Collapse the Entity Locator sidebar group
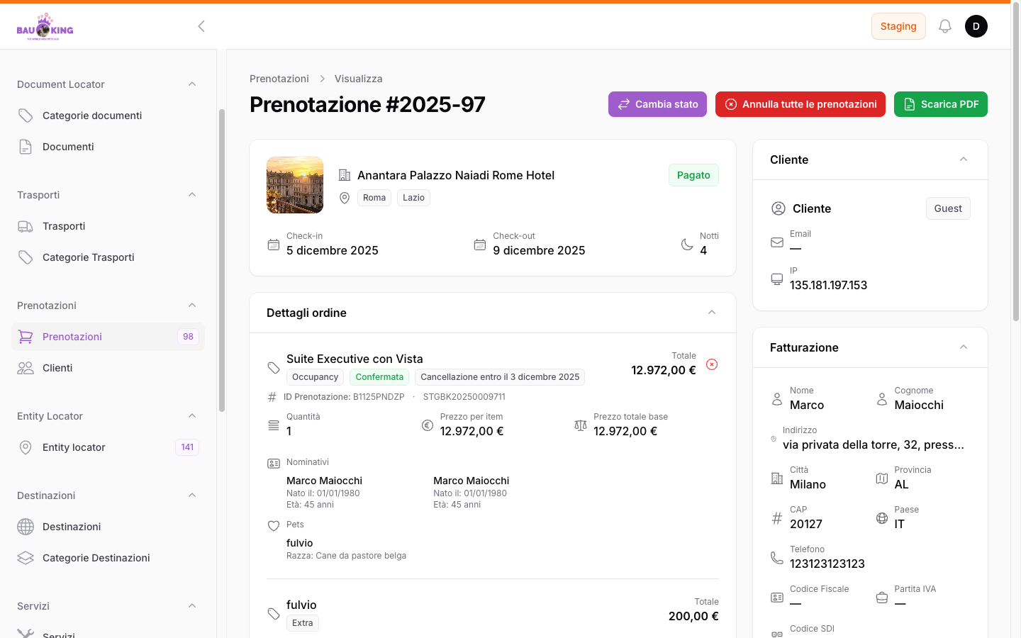Viewport: 1021px width, 638px height. click(192, 416)
